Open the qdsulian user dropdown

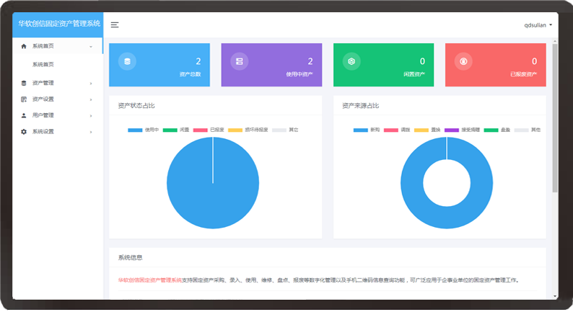point(538,25)
